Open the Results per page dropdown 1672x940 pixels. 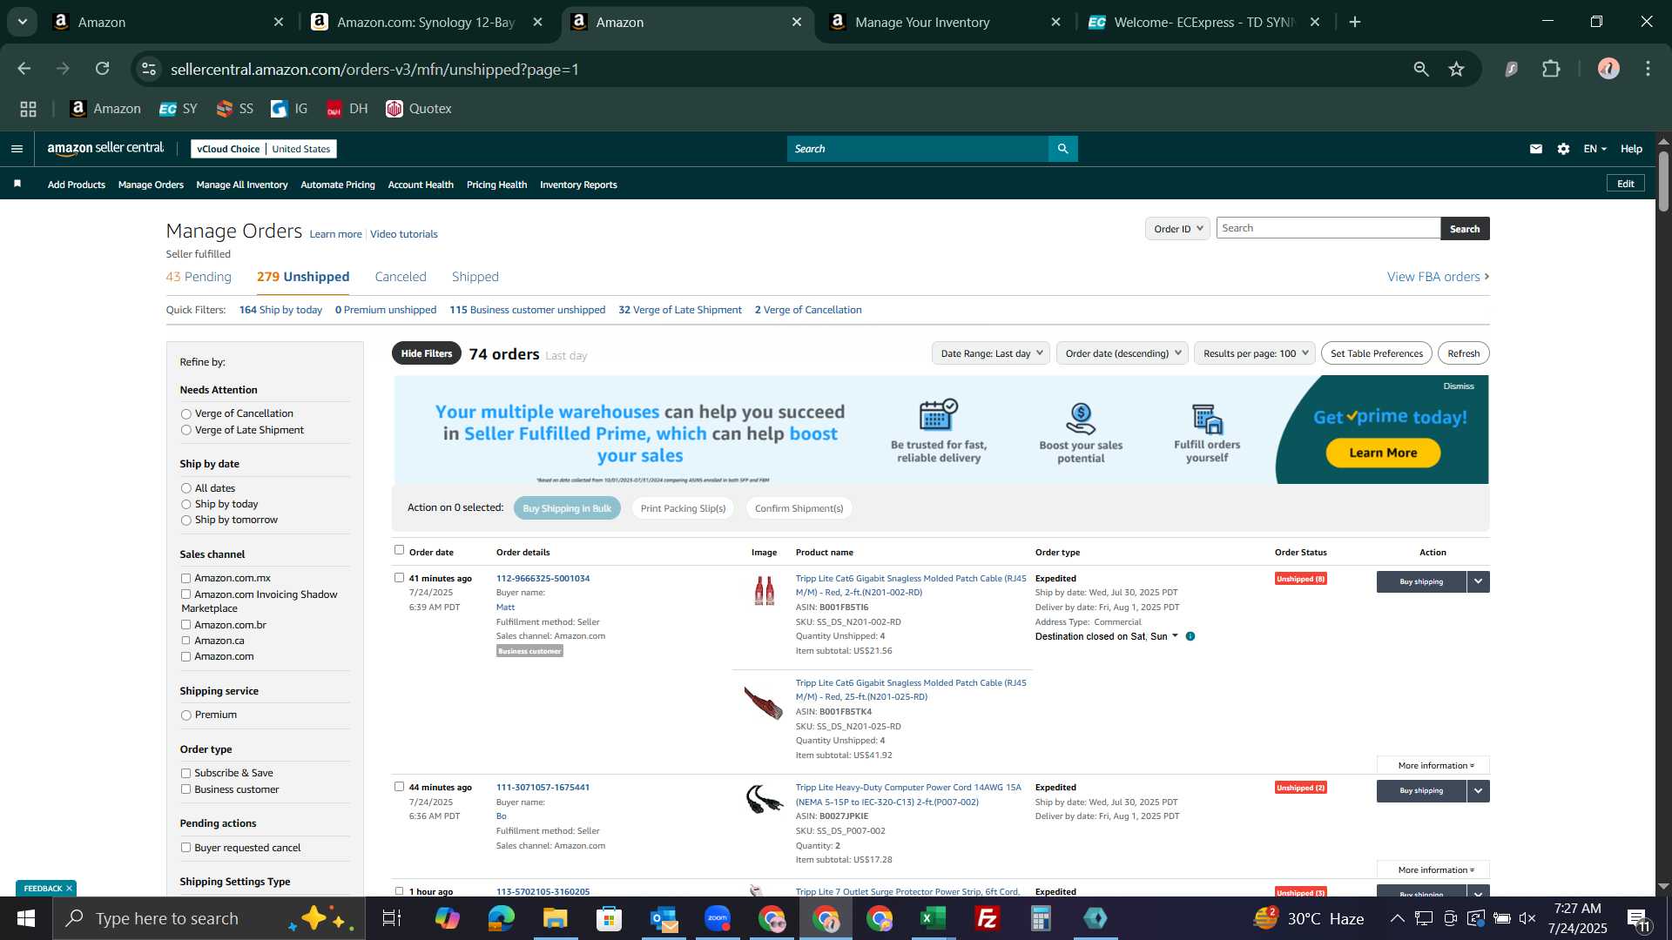pyautogui.click(x=1254, y=353)
